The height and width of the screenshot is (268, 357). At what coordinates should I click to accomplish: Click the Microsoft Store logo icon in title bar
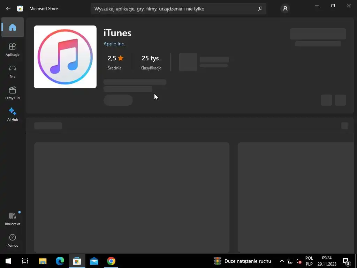pyautogui.click(x=20, y=9)
